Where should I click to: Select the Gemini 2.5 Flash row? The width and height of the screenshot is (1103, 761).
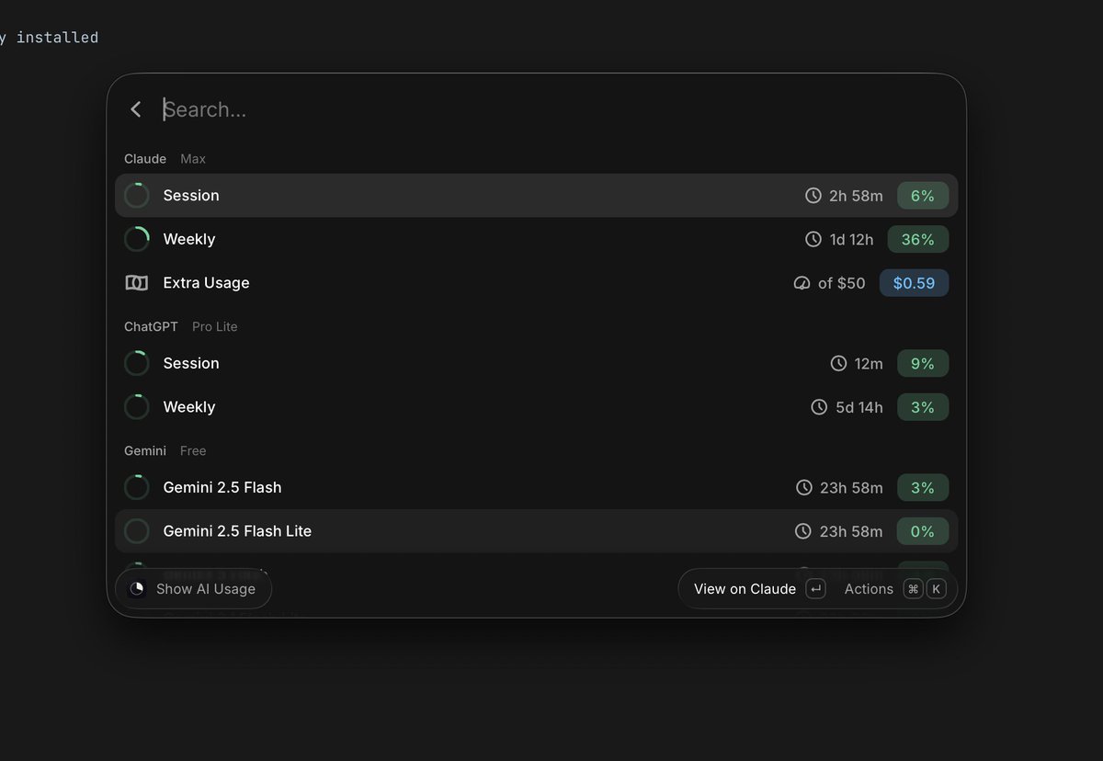pyautogui.click(x=537, y=488)
